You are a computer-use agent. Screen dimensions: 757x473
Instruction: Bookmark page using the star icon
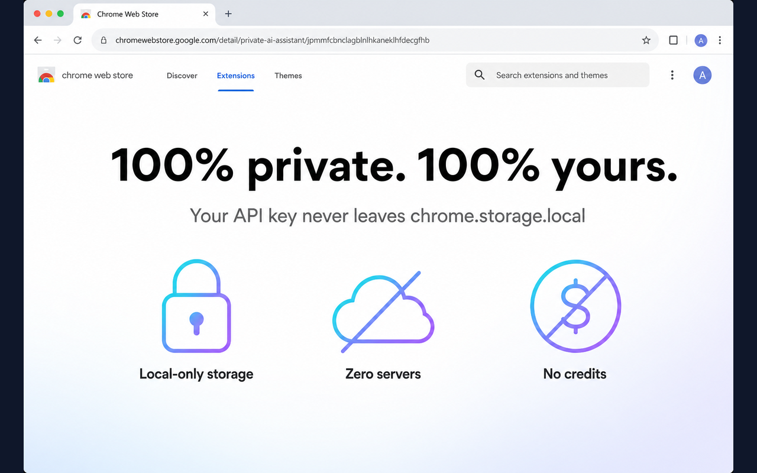[x=646, y=40]
